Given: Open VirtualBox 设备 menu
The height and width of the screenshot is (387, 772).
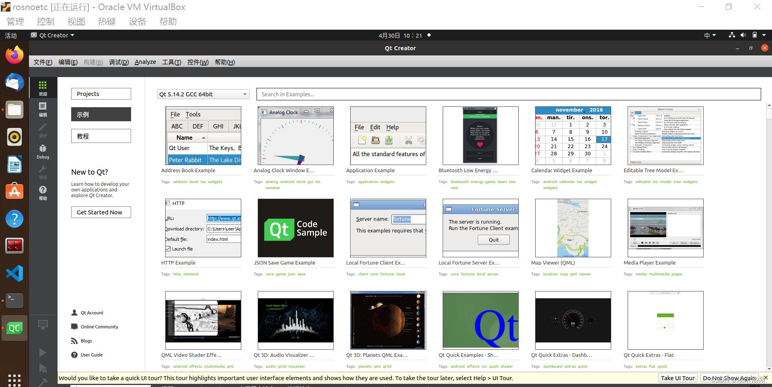Looking at the screenshot, I should 137,21.
